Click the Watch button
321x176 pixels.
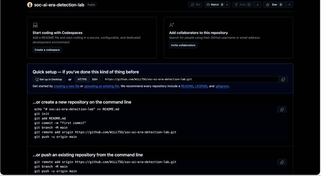[x=215, y=5]
